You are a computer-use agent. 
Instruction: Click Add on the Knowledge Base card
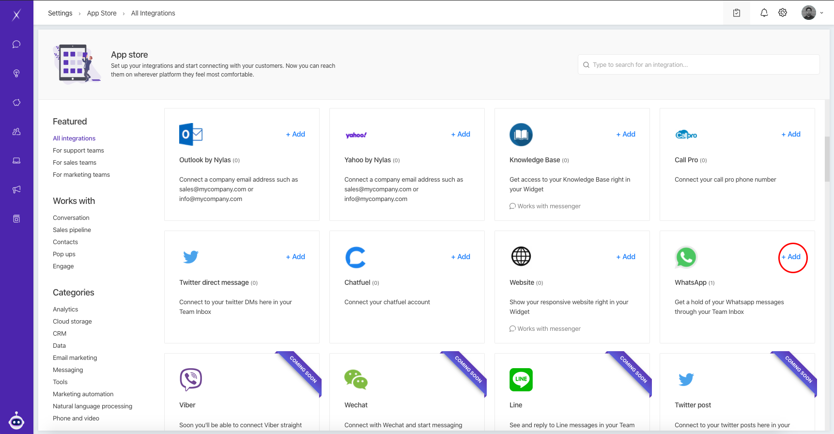point(626,134)
